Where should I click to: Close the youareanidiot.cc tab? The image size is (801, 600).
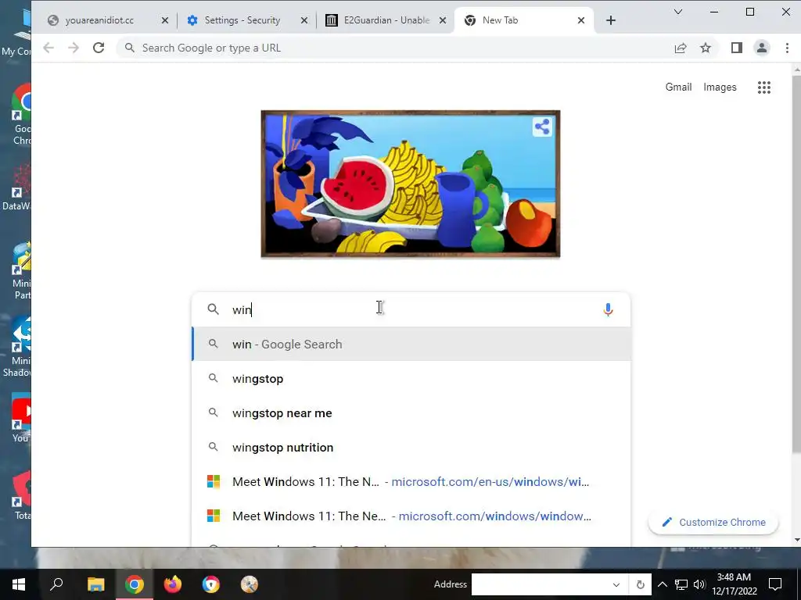(x=165, y=20)
